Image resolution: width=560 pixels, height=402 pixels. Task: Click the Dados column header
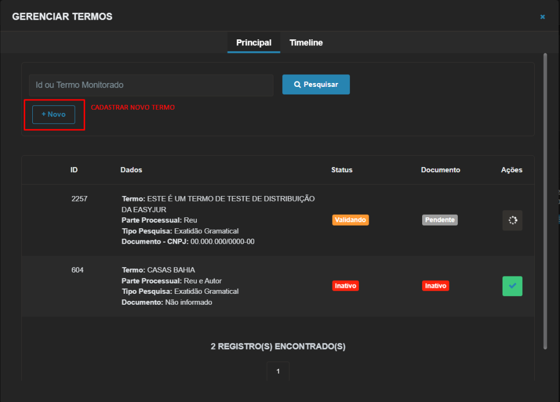pos(131,170)
